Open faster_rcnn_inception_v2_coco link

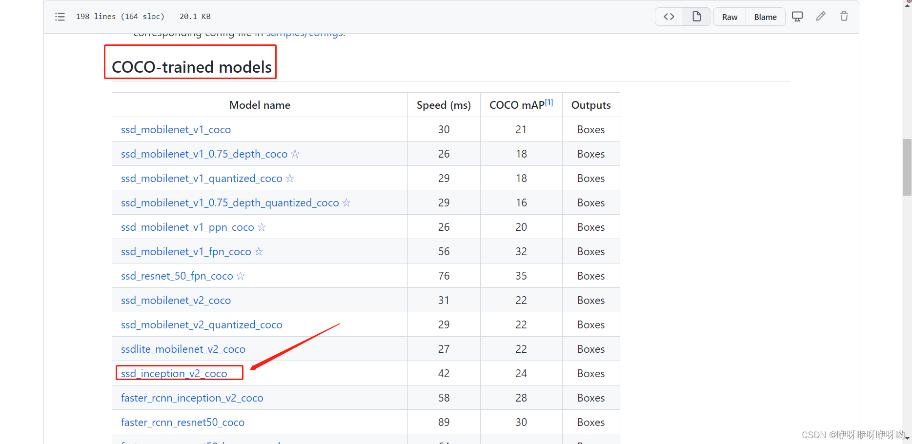pyautogui.click(x=192, y=398)
